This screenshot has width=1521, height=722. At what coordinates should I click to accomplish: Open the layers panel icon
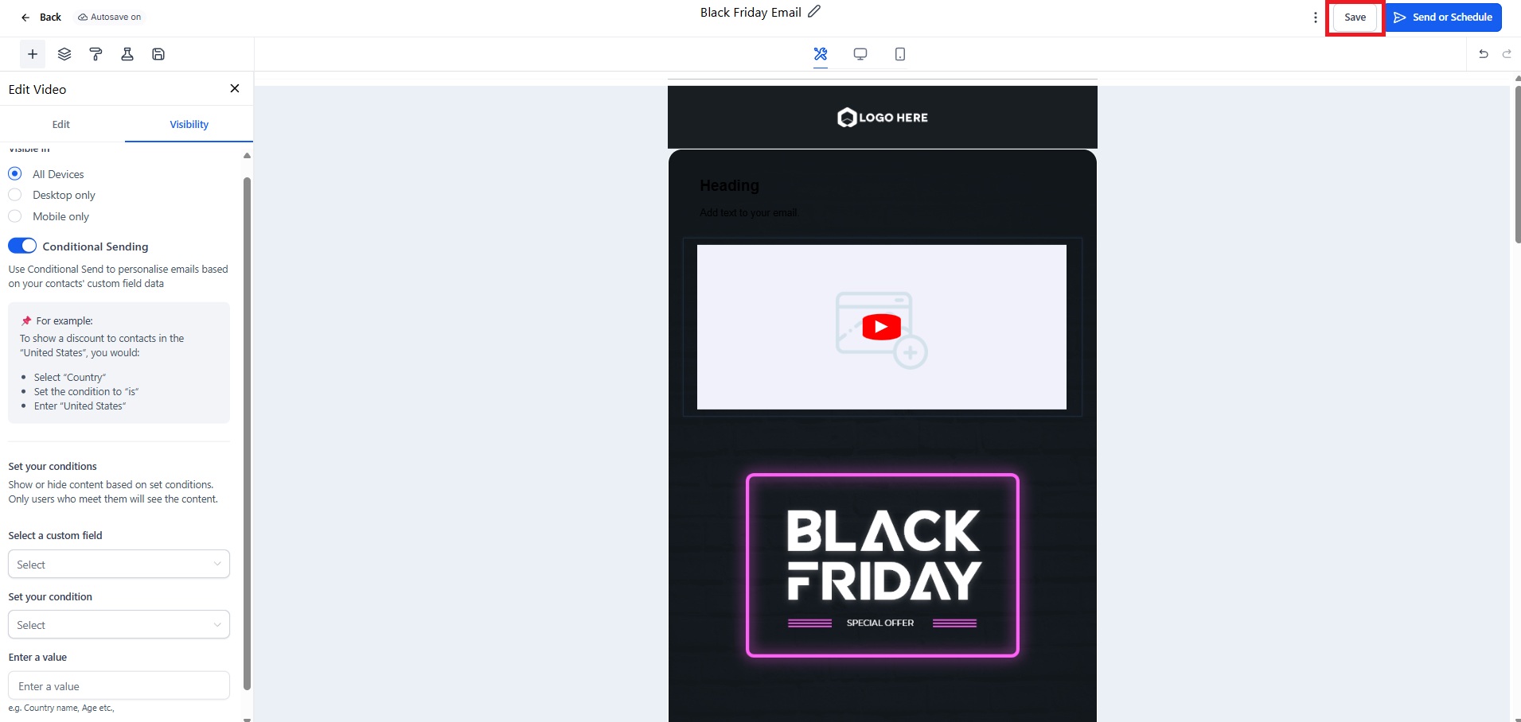tap(64, 54)
